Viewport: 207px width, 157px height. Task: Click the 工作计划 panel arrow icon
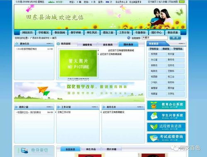(x=58, y=107)
